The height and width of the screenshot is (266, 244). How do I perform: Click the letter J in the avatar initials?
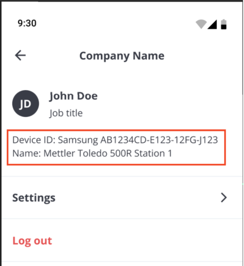coord(22,104)
